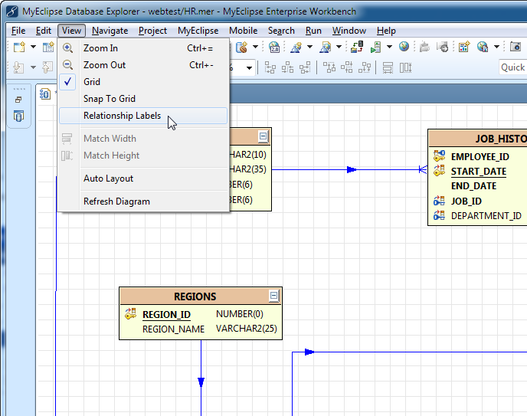Screen dimensions: 527x416
Task: Click the ER diagram editor tab icon
Action: tap(46, 93)
